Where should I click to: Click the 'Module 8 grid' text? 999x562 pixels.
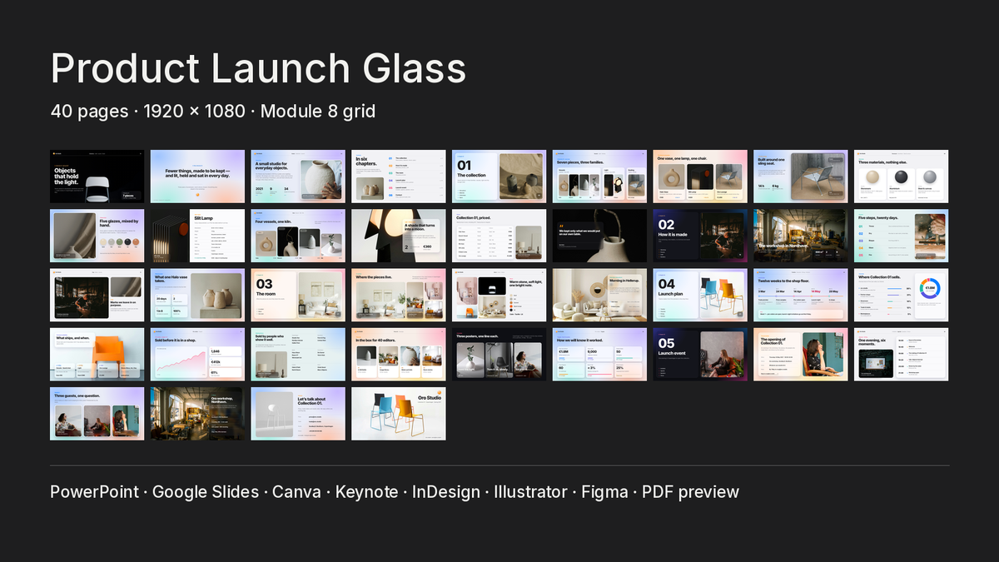point(318,111)
